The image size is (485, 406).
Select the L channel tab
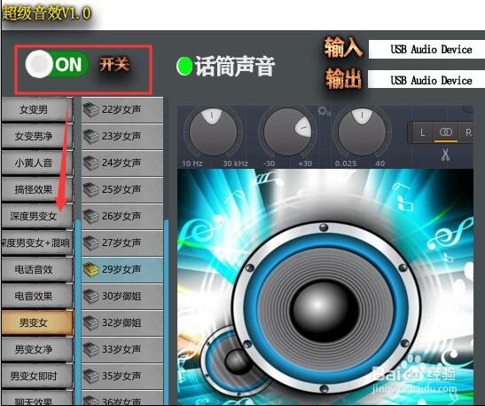[423, 132]
